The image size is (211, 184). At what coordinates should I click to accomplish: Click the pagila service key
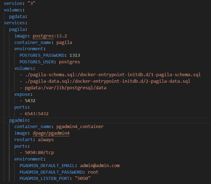17,29
